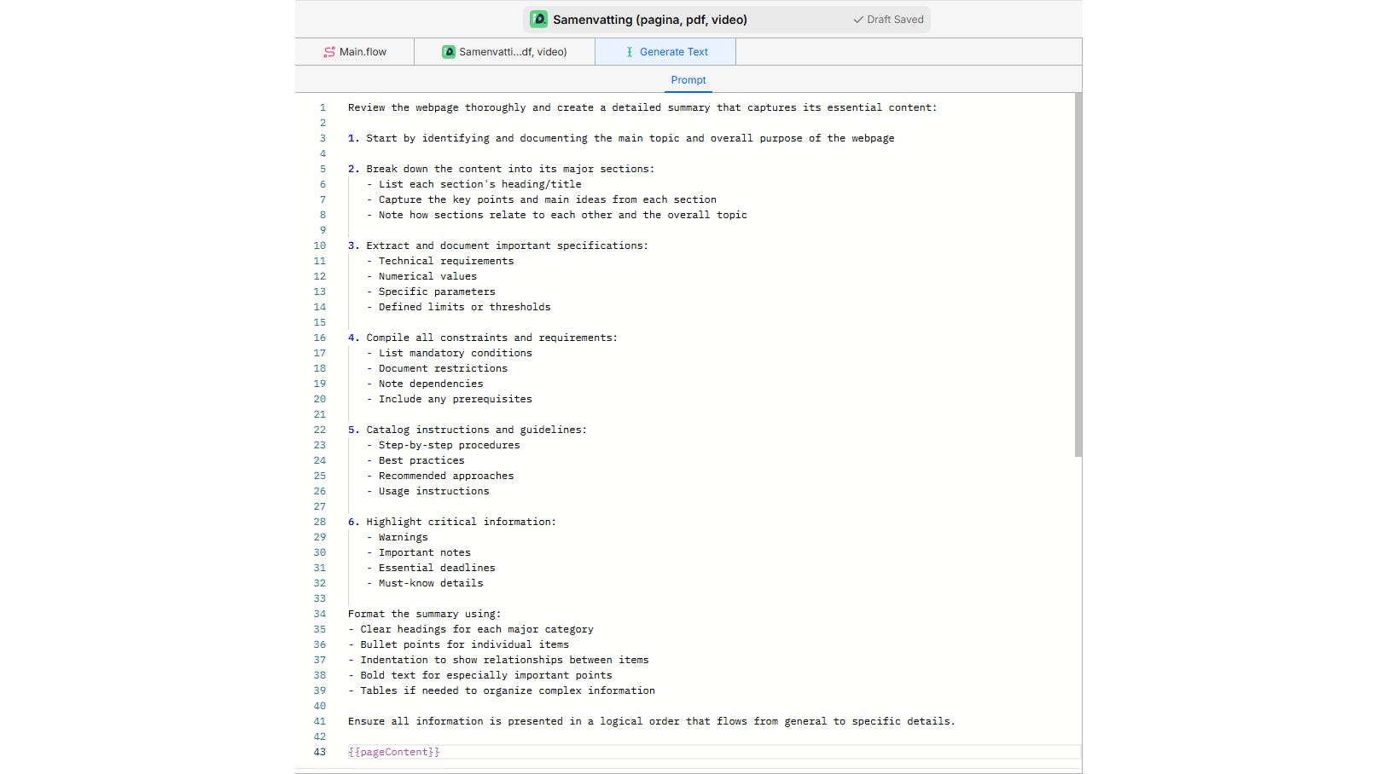This screenshot has width=1377, height=774.
Task: Switch to the Main.flow tab
Action: pyautogui.click(x=355, y=52)
